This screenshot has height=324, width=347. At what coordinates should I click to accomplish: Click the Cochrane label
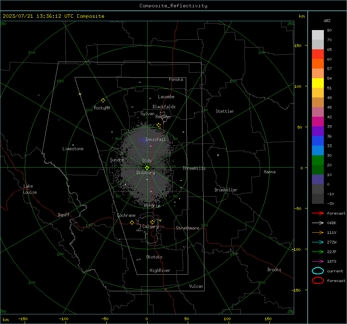[126, 215]
